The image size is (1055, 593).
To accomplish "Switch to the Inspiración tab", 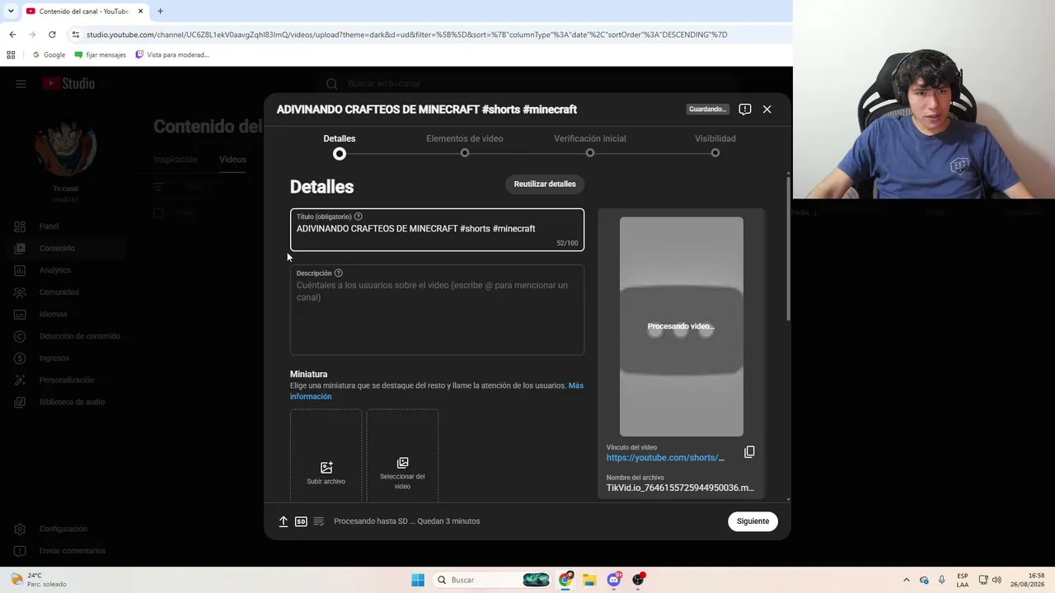I will click(176, 160).
